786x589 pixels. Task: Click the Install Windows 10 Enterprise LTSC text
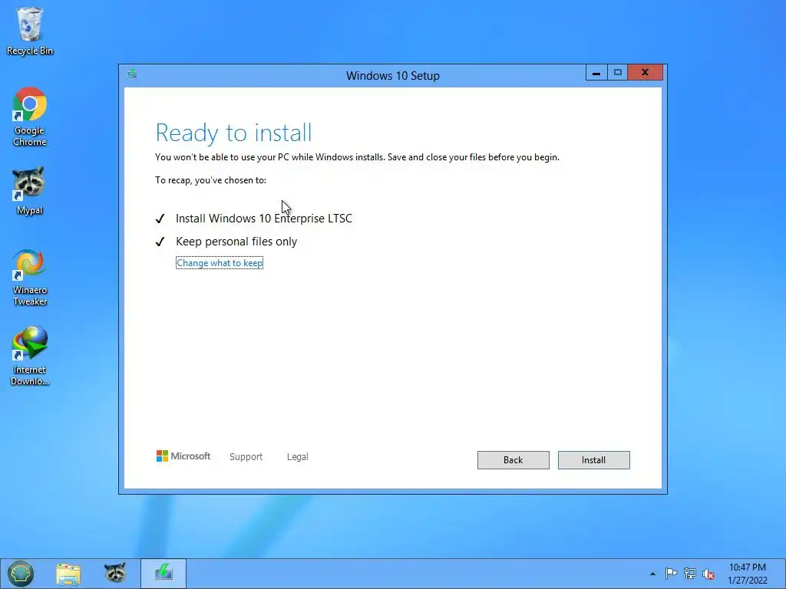264,219
